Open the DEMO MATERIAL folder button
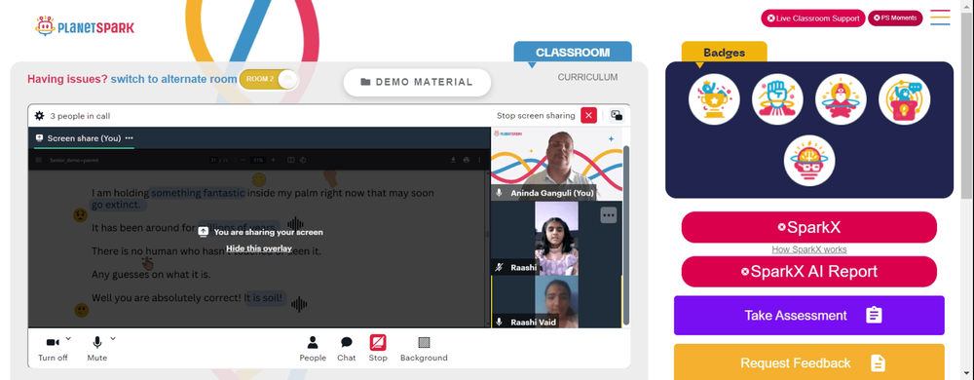 click(x=417, y=82)
